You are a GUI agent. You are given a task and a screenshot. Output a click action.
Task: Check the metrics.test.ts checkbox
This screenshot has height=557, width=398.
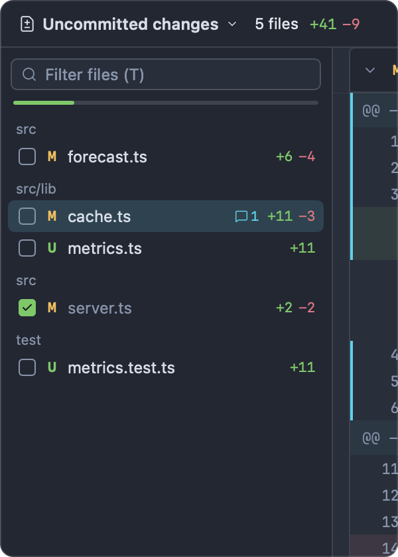point(27,367)
